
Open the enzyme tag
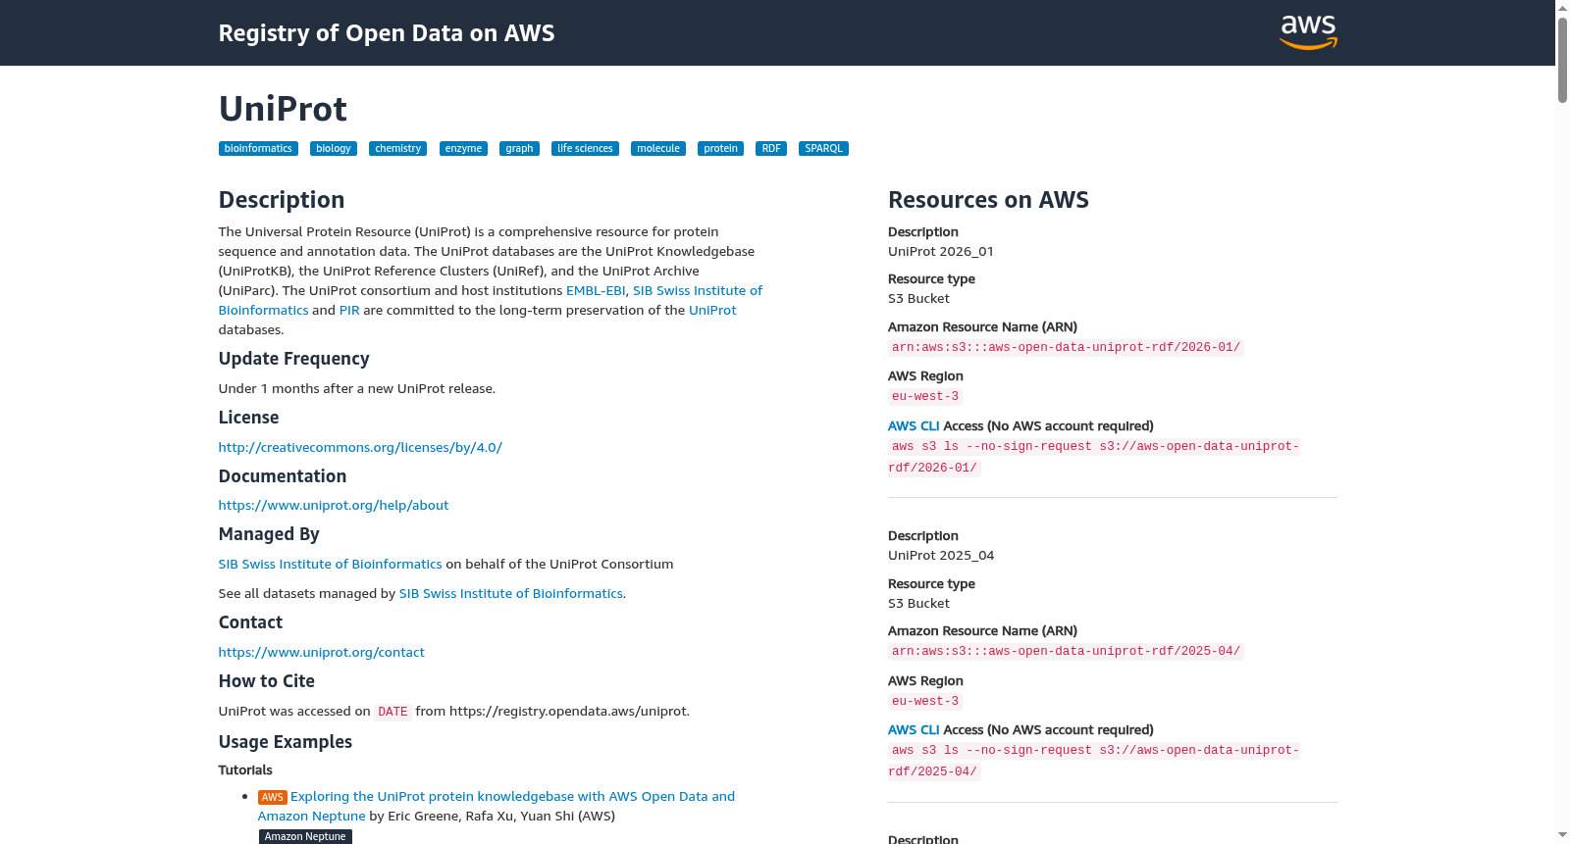463,149
